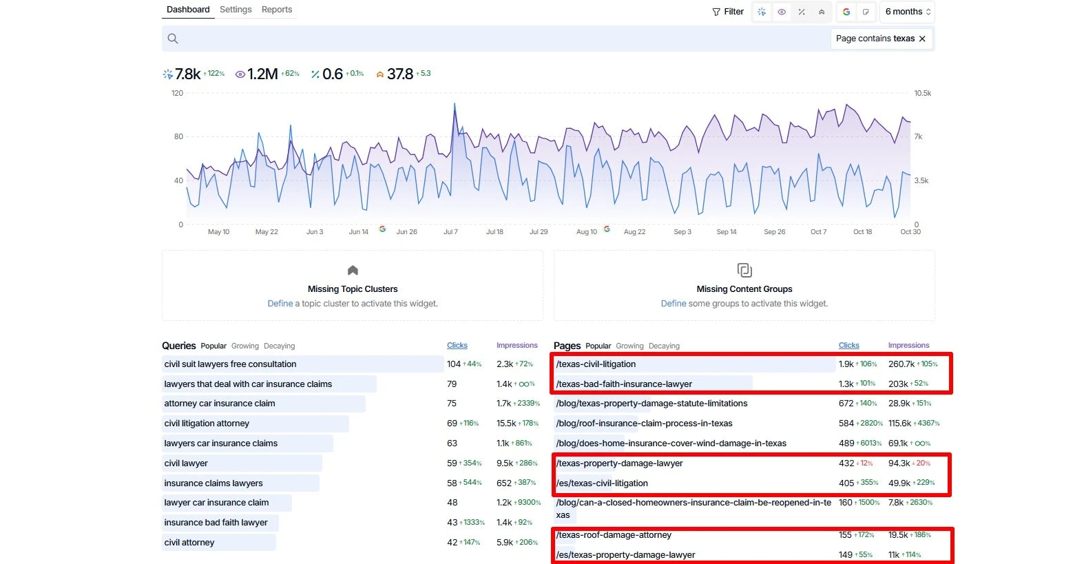
Task: Toggle the average position icon in the top toolbar
Action: pos(822,12)
